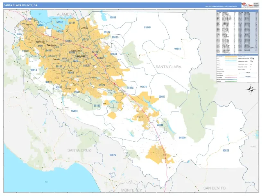Click ZIP code 95132
262x196 pixels.
(107, 32)
